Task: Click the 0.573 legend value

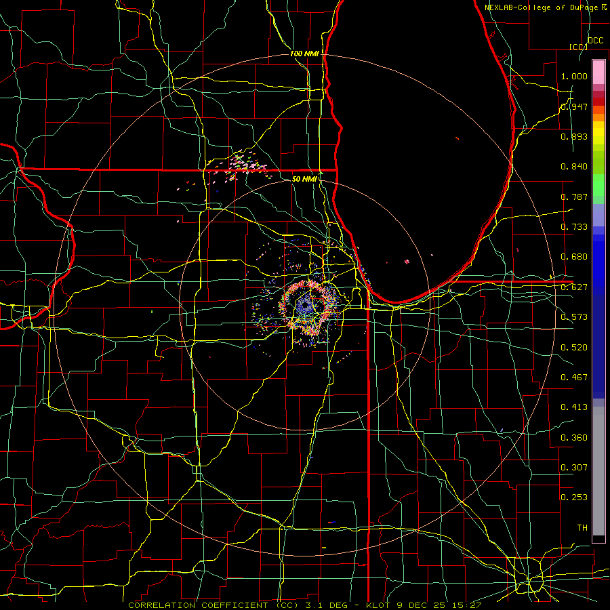Action: 574,317
